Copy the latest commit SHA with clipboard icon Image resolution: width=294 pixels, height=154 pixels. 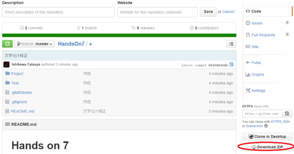click(232, 65)
